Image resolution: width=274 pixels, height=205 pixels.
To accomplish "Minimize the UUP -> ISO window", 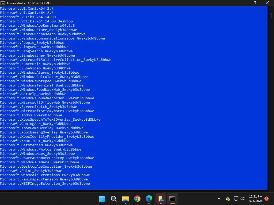I will 243,3.
